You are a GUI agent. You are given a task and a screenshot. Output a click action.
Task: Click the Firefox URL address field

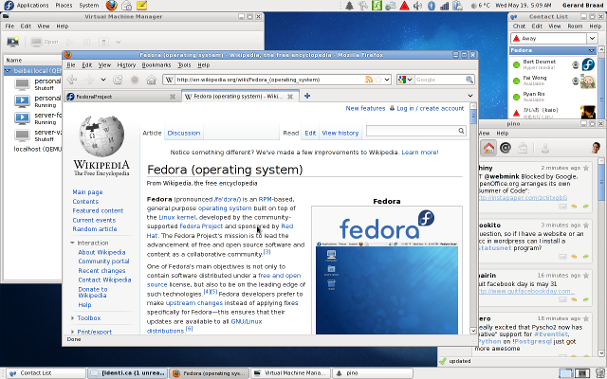[x=269, y=80]
